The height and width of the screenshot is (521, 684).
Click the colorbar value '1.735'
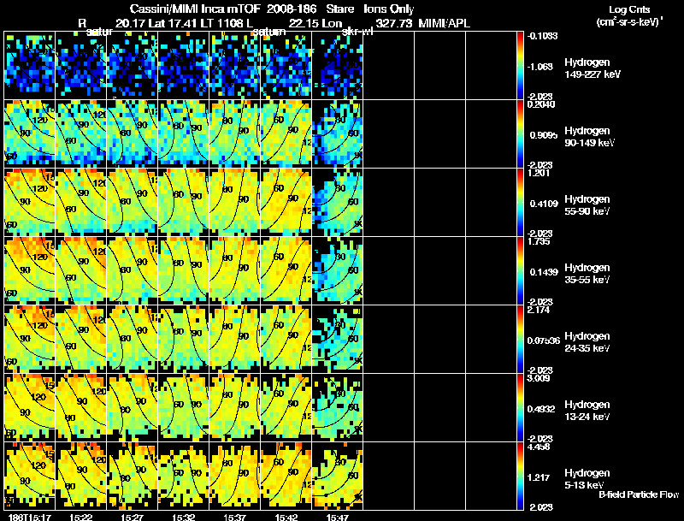pos(539,241)
